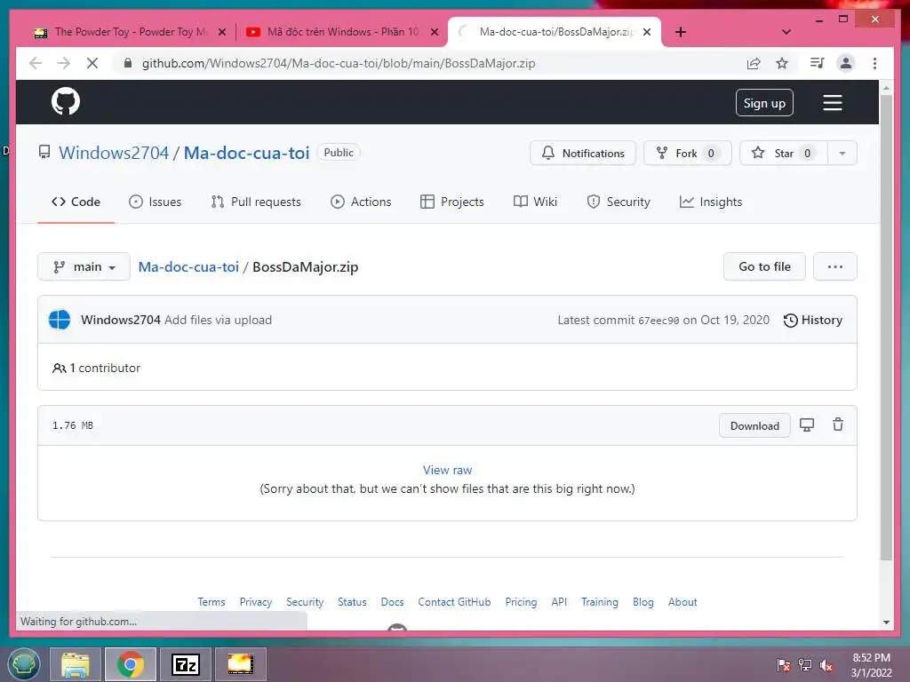Expand the Star list dropdown arrow
This screenshot has width=910, height=682.
tap(842, 153)
